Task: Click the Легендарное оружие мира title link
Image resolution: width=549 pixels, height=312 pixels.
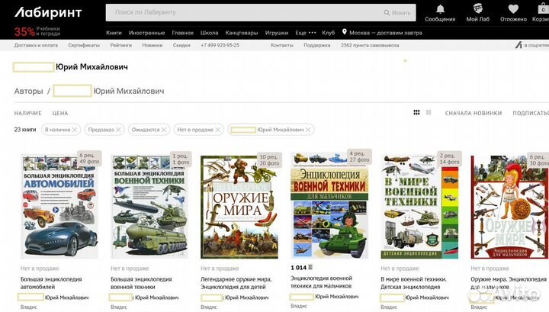Action: pyautogui.click(x=236, y=283)
